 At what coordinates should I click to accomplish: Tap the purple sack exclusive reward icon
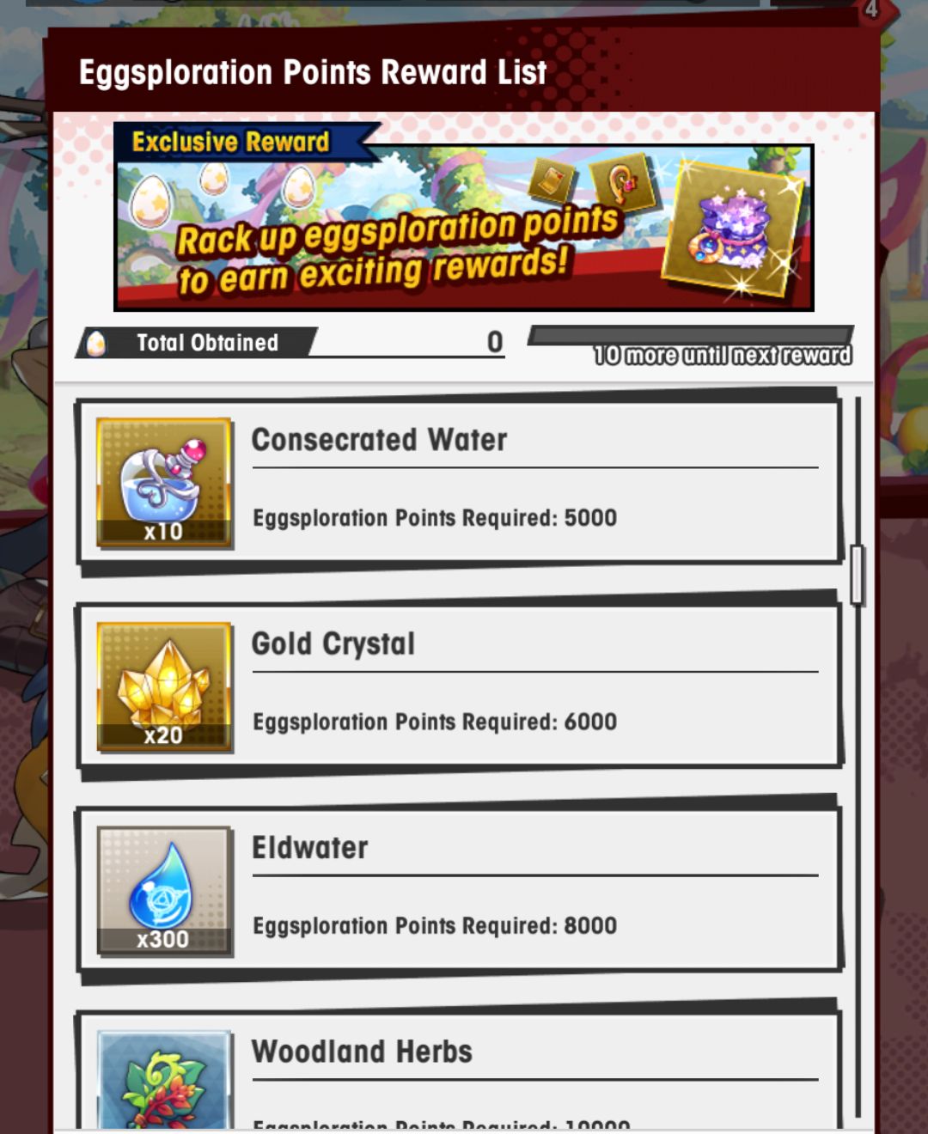point(733,229)
